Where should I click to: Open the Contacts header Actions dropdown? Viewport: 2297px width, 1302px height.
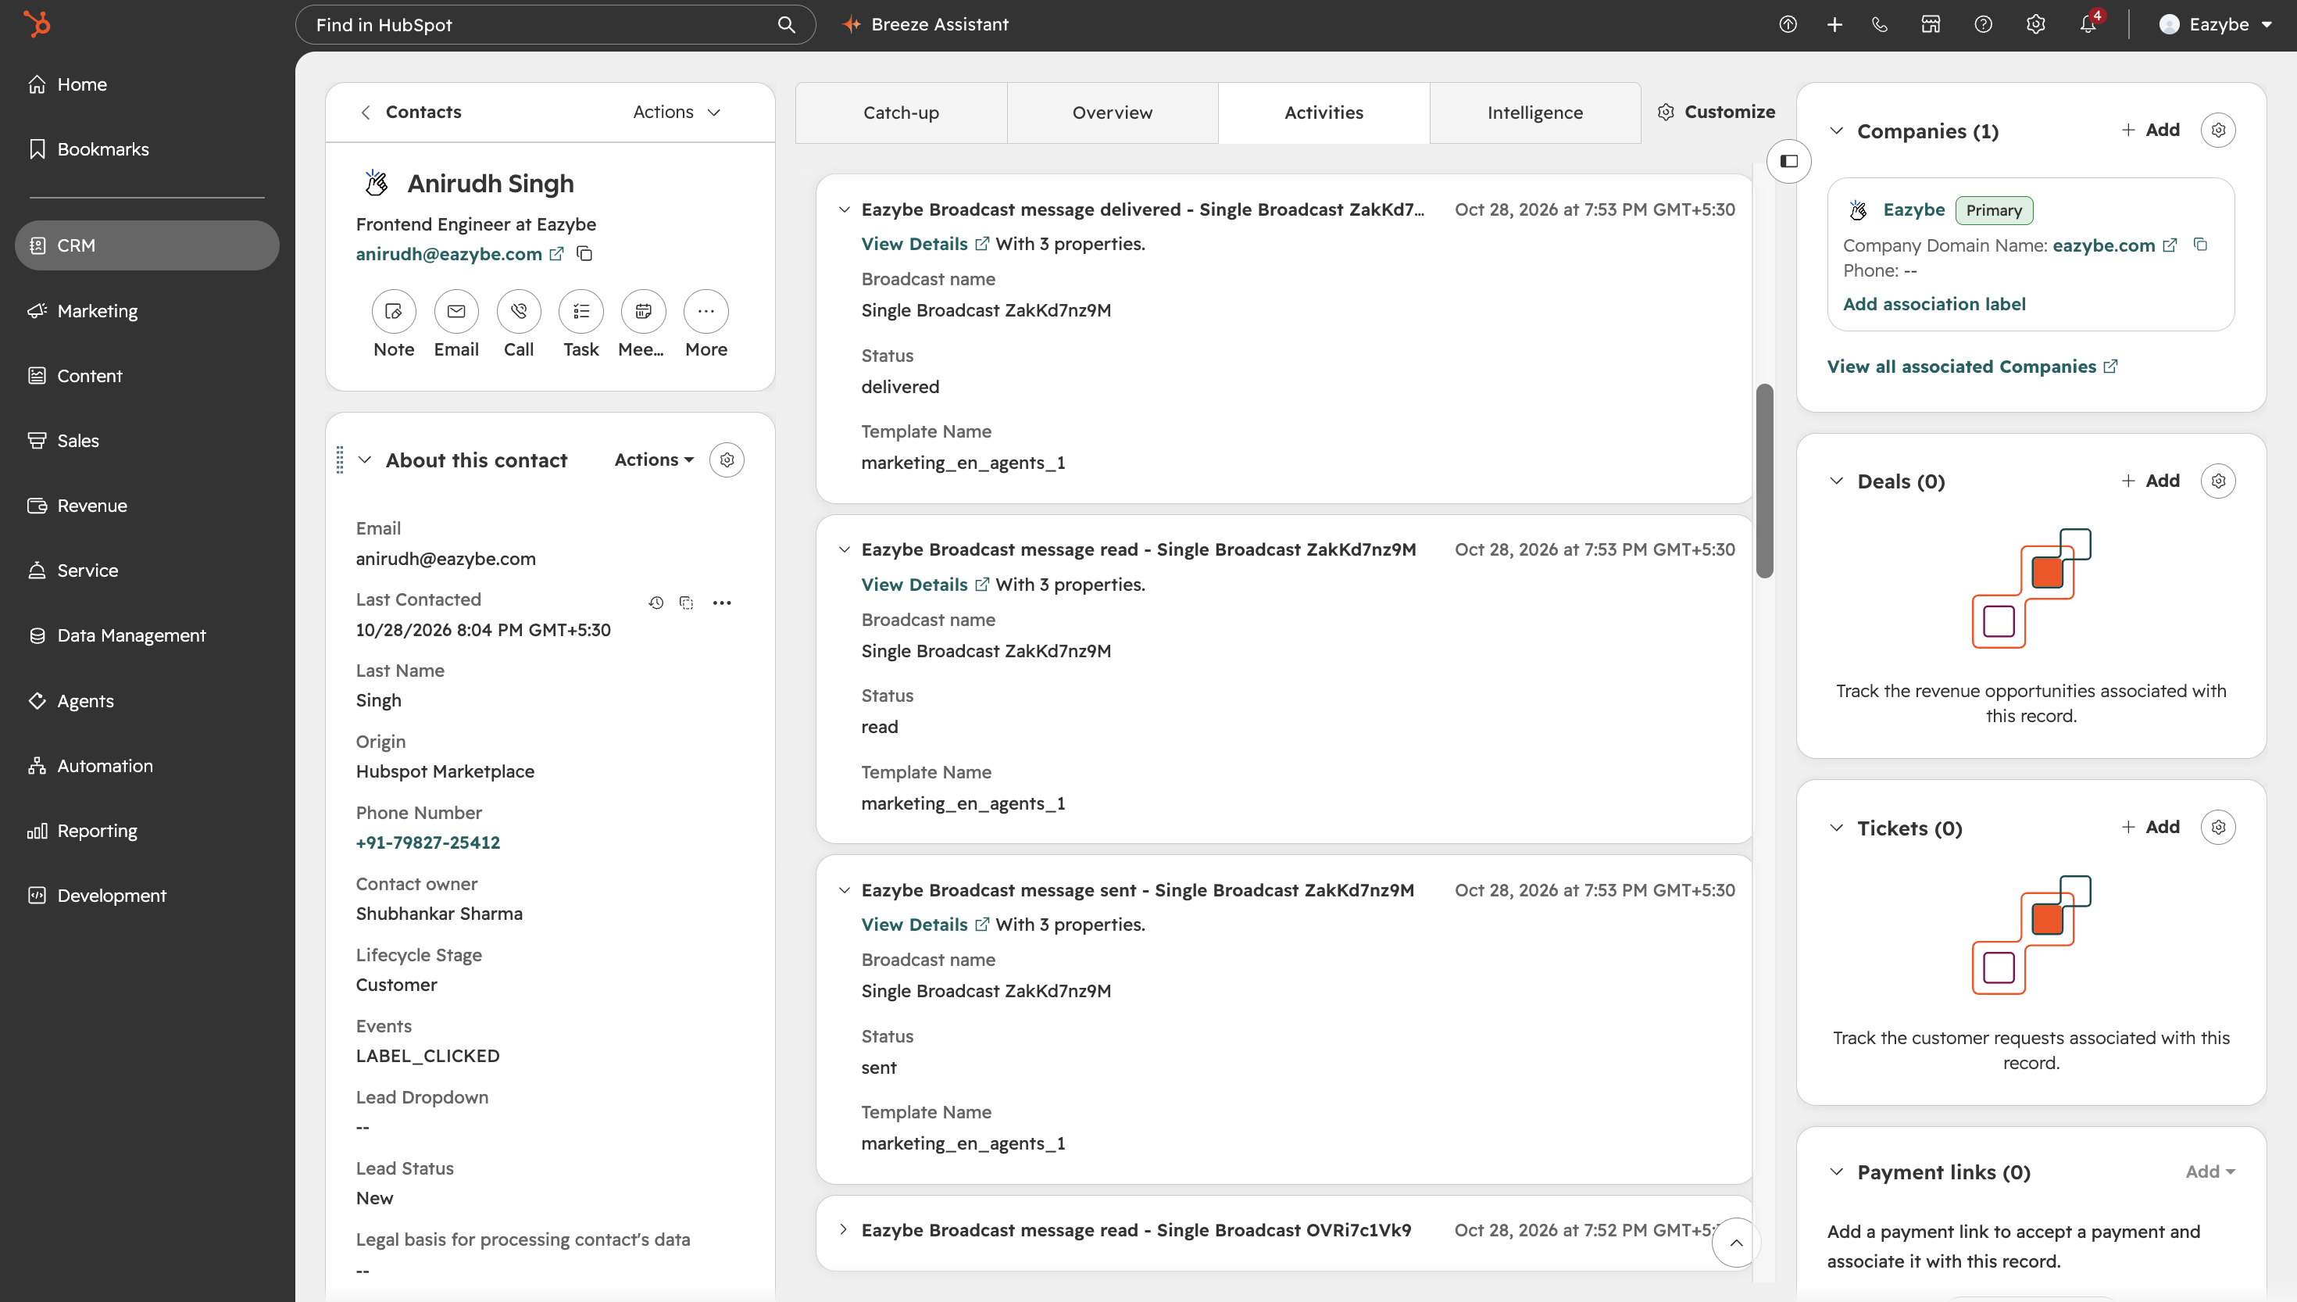[x=677, y=112]
